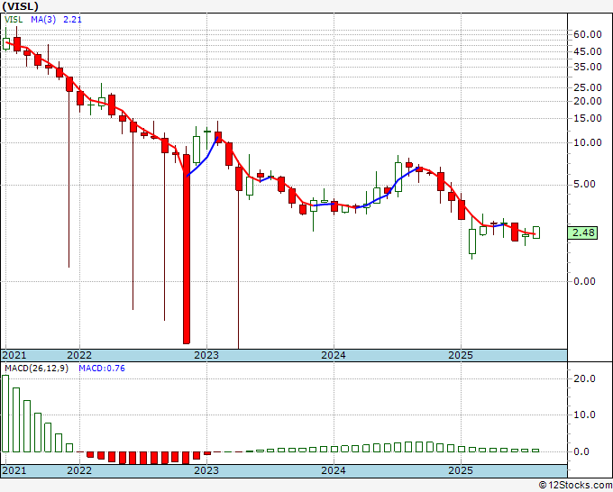Click 2024 on the price chart time axis
The image size is (613, 492).
pos(334,355)
